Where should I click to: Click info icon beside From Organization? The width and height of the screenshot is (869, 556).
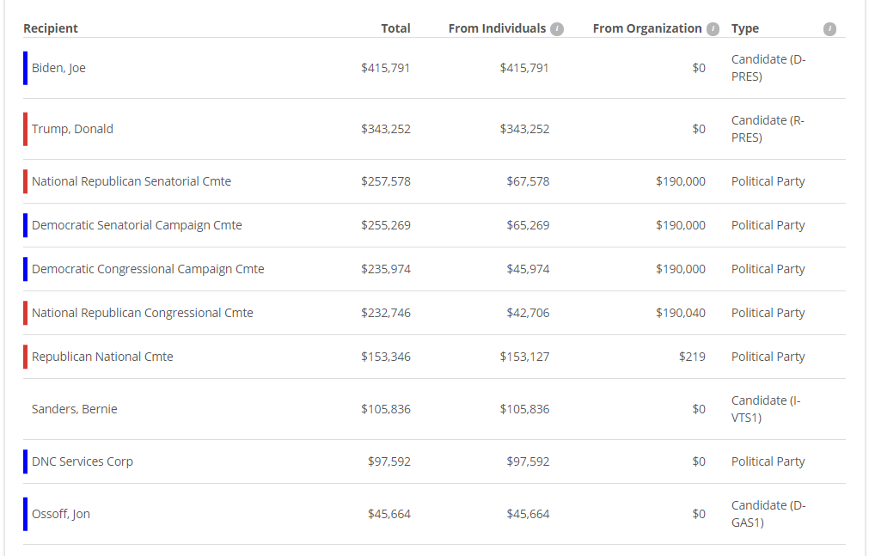click(713, 29)
